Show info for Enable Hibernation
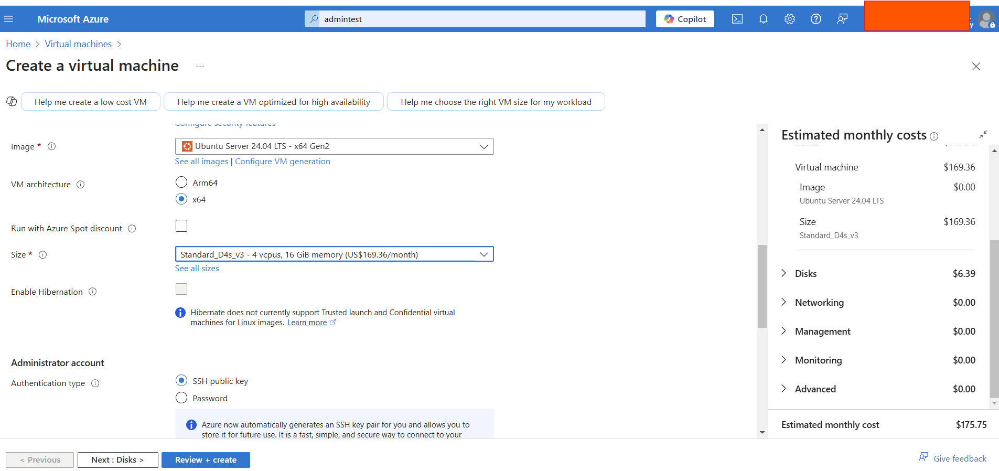 (93, 292)
